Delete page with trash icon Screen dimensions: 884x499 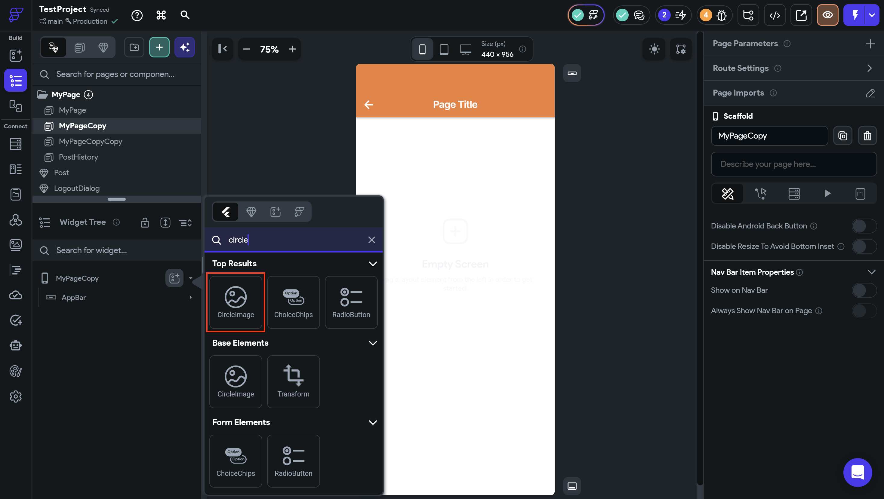[867, 136]
